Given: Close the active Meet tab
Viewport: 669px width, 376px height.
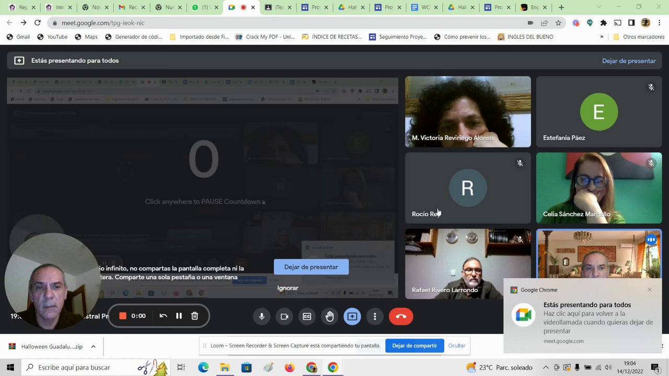Looking at the screenshot, I should [x=253, y=7].
